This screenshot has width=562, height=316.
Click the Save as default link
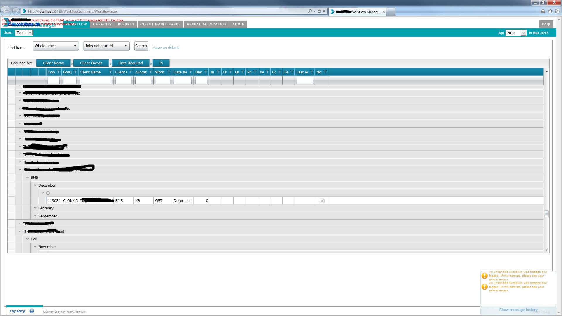(166, 48)
